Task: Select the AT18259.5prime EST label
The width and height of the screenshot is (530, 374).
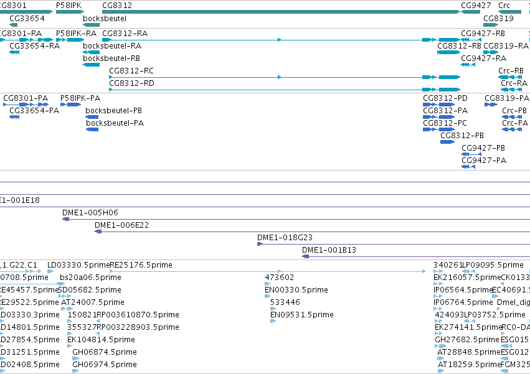Action: 469,365
